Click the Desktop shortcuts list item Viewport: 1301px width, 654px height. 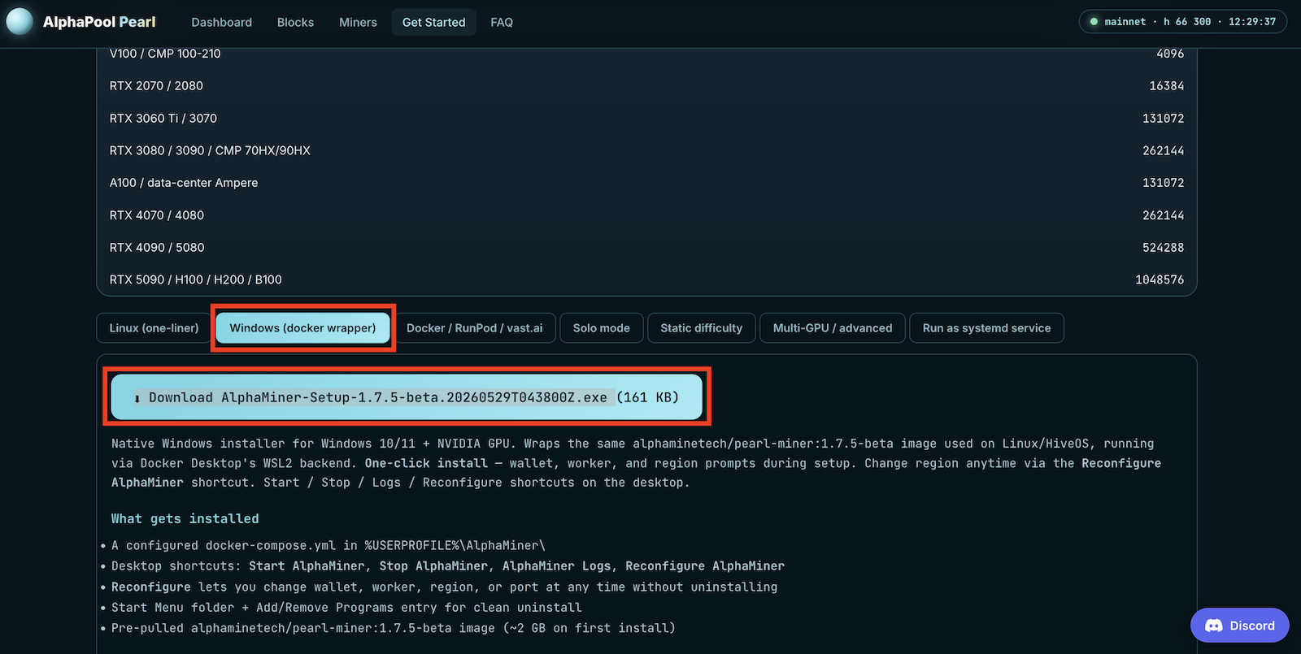448,566
